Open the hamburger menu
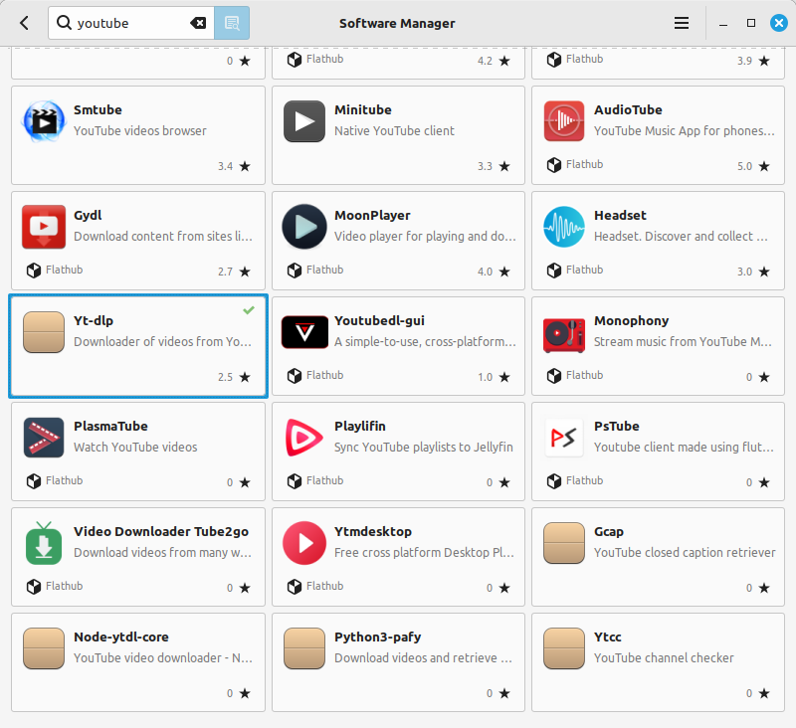The height and width of the screenshot is (728, 796). pyautogui.click(x=682, y=23)
